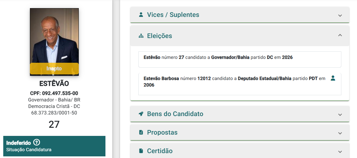Click the person icon beside Vices / Suplentes

pos(141,15)
